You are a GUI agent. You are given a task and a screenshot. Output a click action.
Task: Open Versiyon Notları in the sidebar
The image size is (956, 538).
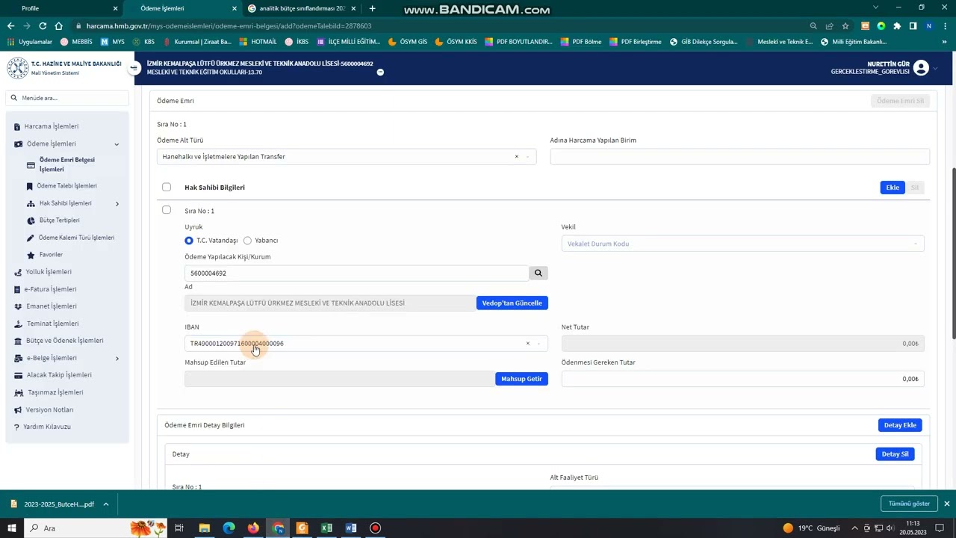click(x=49, y=410)
